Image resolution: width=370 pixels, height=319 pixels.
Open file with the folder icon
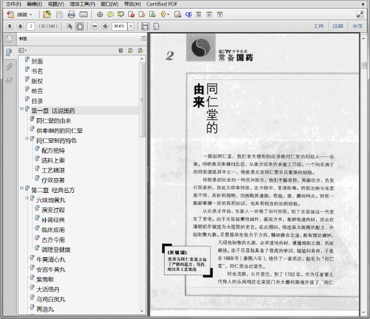coord(47,15)
